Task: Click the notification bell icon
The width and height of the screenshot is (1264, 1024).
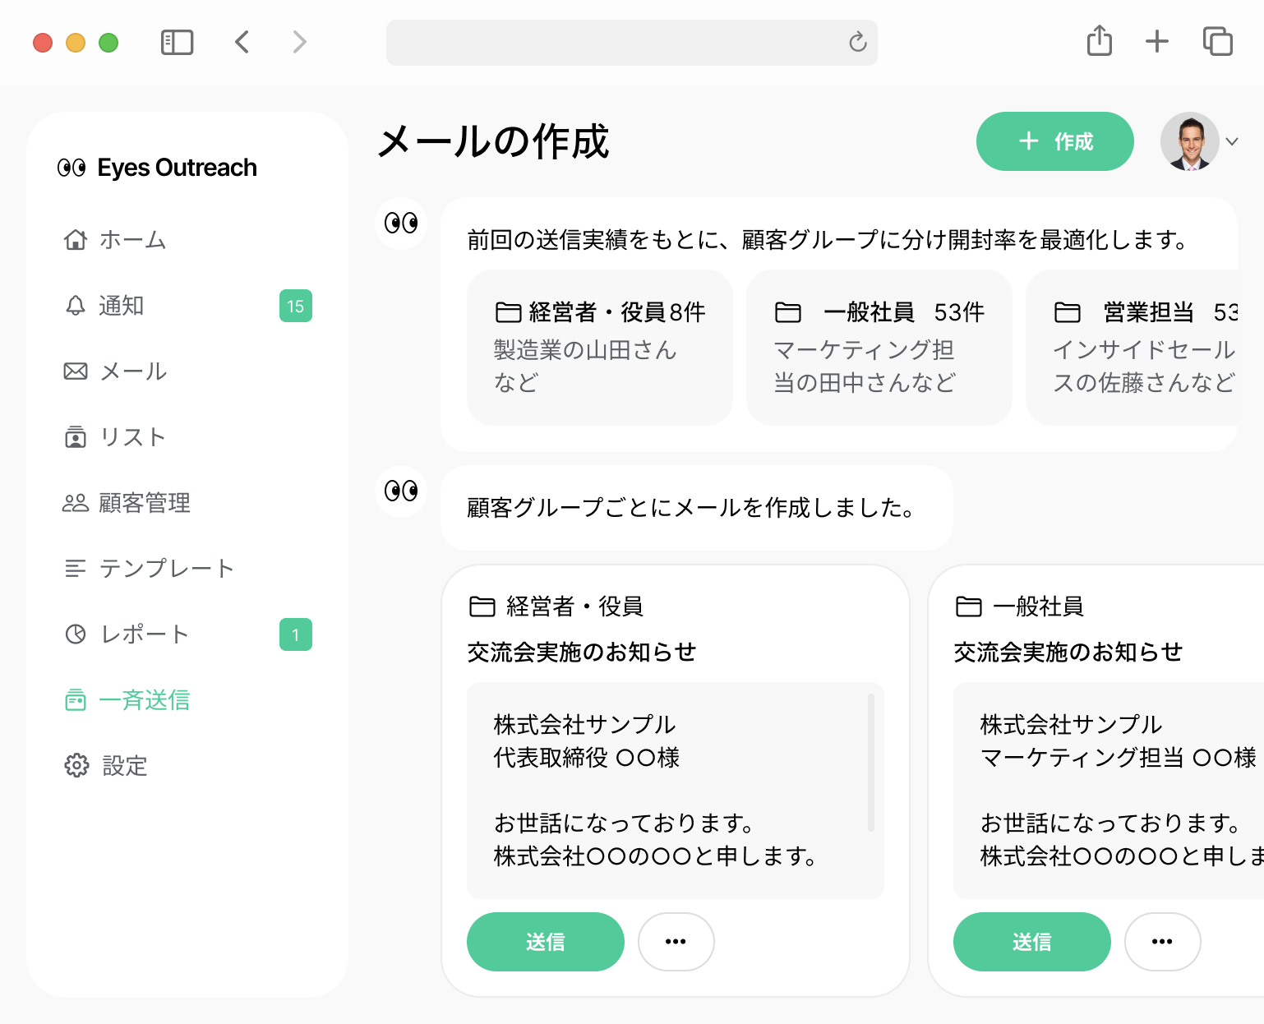Action: point(76,306)
